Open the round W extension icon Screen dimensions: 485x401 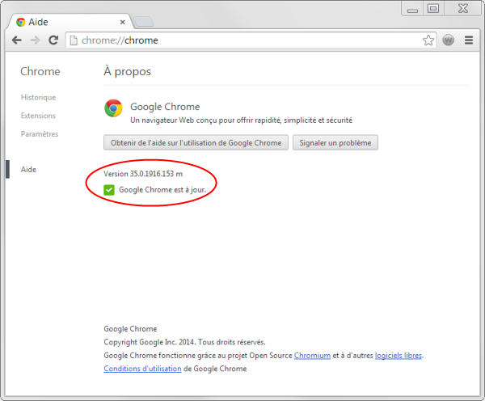[x=448, y=40]
